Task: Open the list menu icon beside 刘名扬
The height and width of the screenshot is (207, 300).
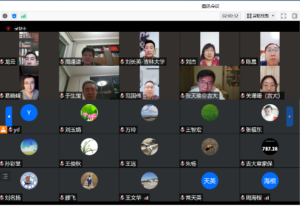Action: pos(5,176)
